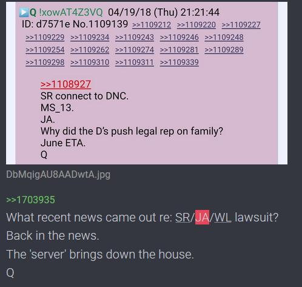Image resolution: width=302 pixels, height=287 pixels.
Task: Click the red quoted post link >>1108927
Action: click(x=65, y=84)
